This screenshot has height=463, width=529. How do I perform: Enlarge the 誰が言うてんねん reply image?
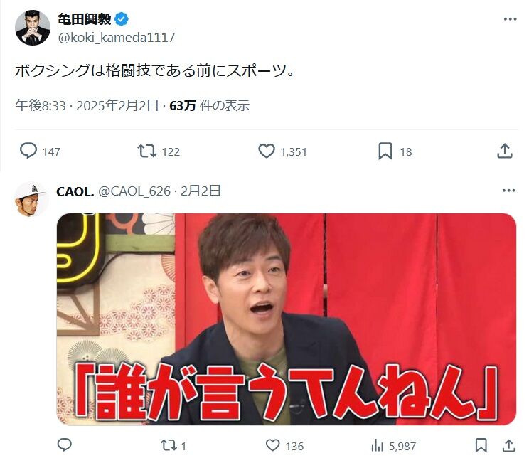287,319
